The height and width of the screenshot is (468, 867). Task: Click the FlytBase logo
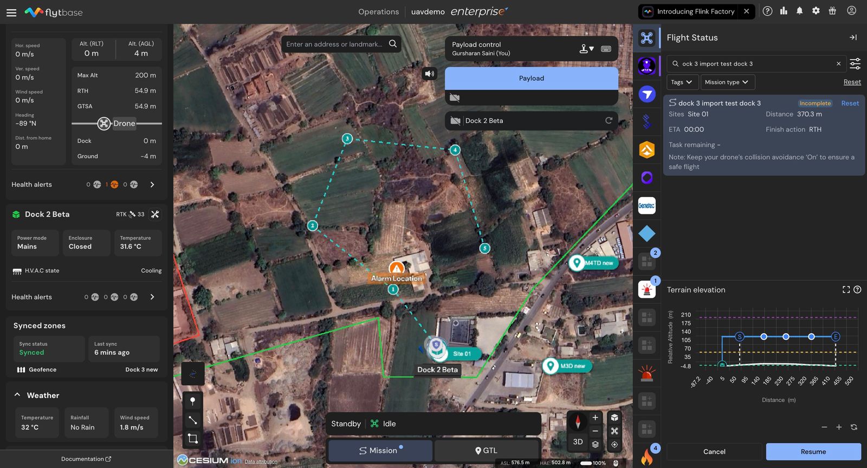(x=54, y=12)
